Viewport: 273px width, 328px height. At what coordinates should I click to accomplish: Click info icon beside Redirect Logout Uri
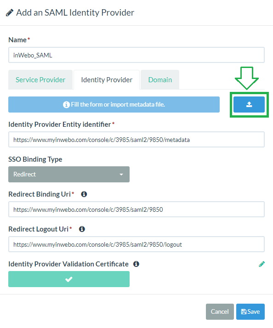pos(82,229)
